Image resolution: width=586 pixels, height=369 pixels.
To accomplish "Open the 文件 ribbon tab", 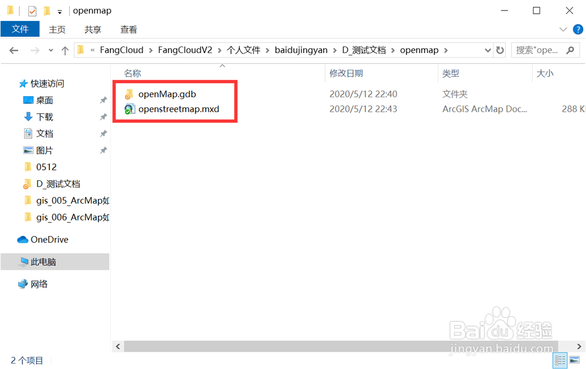I will 20,29.
